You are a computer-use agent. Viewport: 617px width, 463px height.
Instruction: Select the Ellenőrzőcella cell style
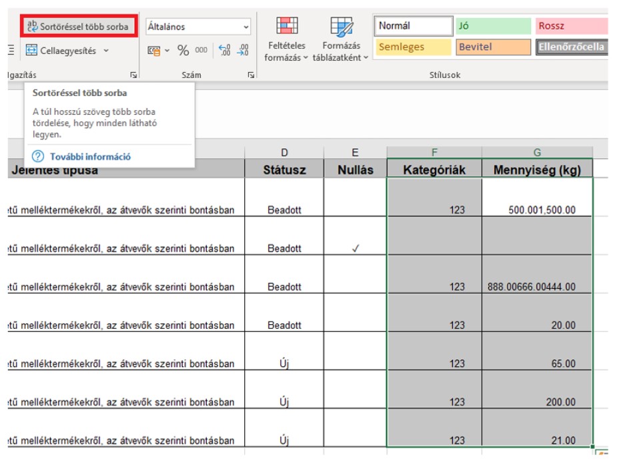pyautogui.click(x=571, y=47)
